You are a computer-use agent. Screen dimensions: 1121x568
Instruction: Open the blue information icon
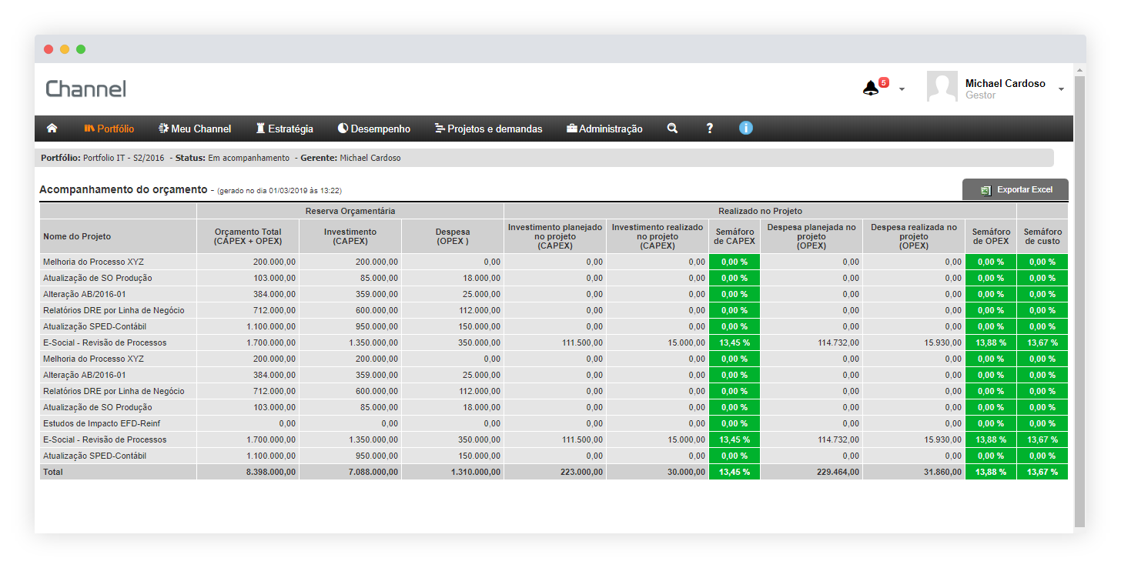tap(745, 129)
